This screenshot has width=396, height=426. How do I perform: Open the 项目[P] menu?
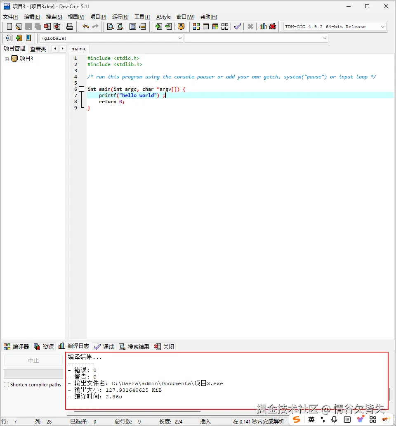point(98,17)
